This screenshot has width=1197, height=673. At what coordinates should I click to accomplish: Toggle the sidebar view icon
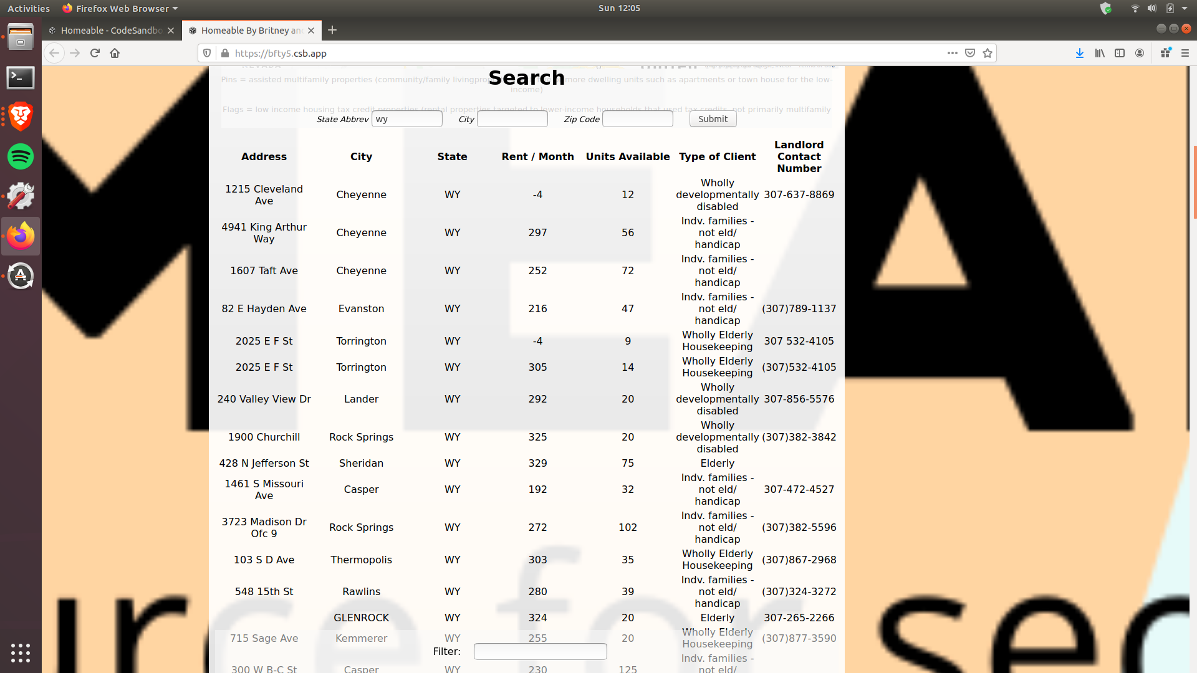click(x=1120, y=53)
